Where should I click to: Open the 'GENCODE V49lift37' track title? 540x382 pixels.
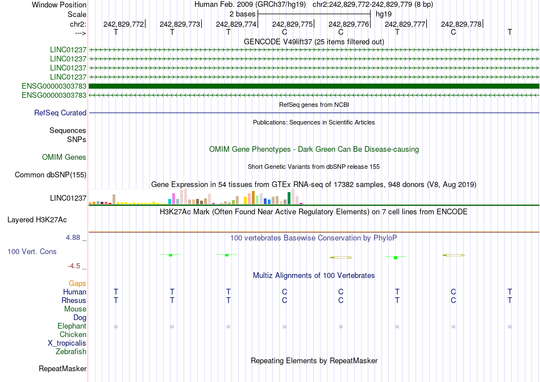314,41
